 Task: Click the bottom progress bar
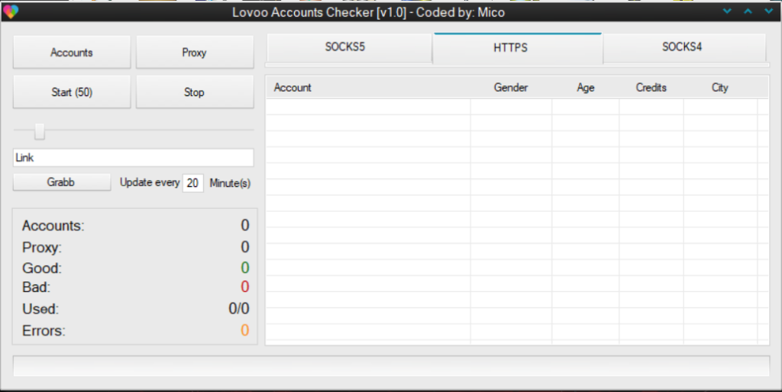392,366
